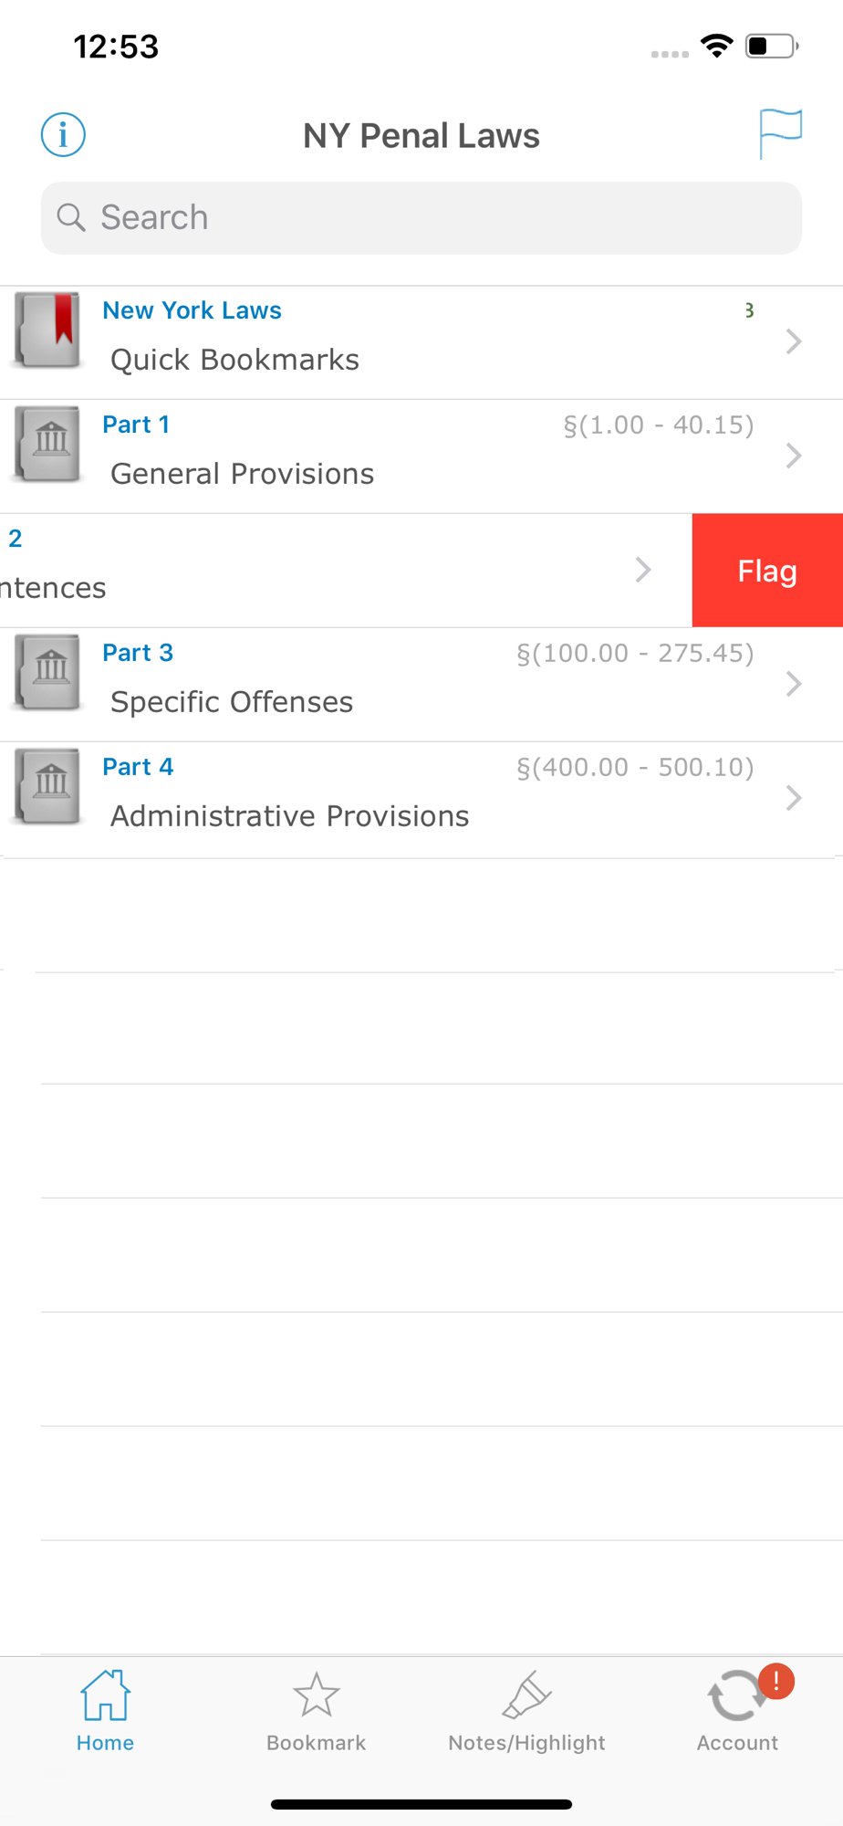The width and height of the screenshot is (843, 1826).
Task: Tap the Part 1 courthouse book icon
Action: [x=47, y=444]
